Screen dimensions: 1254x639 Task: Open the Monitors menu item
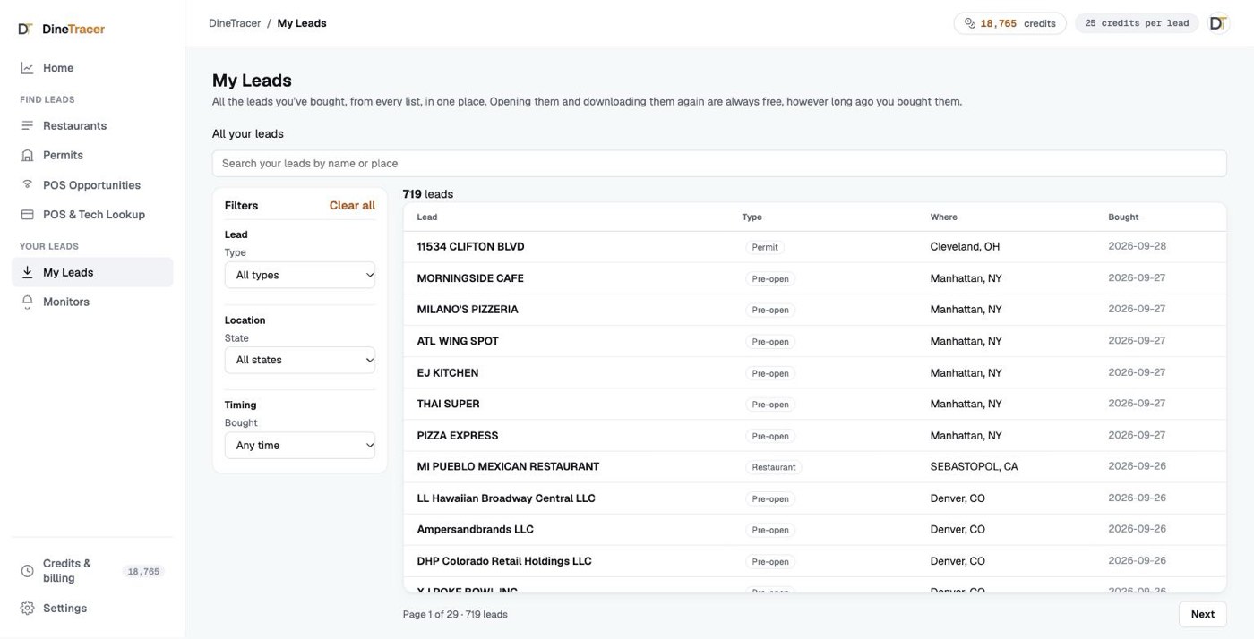[92, 302]
